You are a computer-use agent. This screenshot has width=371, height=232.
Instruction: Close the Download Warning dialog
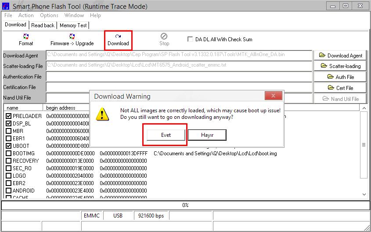coord(273,96)
